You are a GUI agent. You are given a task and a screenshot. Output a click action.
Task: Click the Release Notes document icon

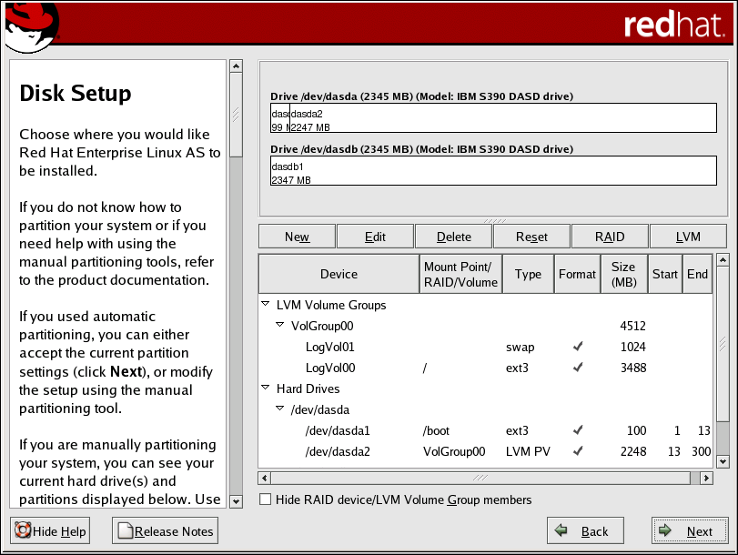tap(125, 531)
